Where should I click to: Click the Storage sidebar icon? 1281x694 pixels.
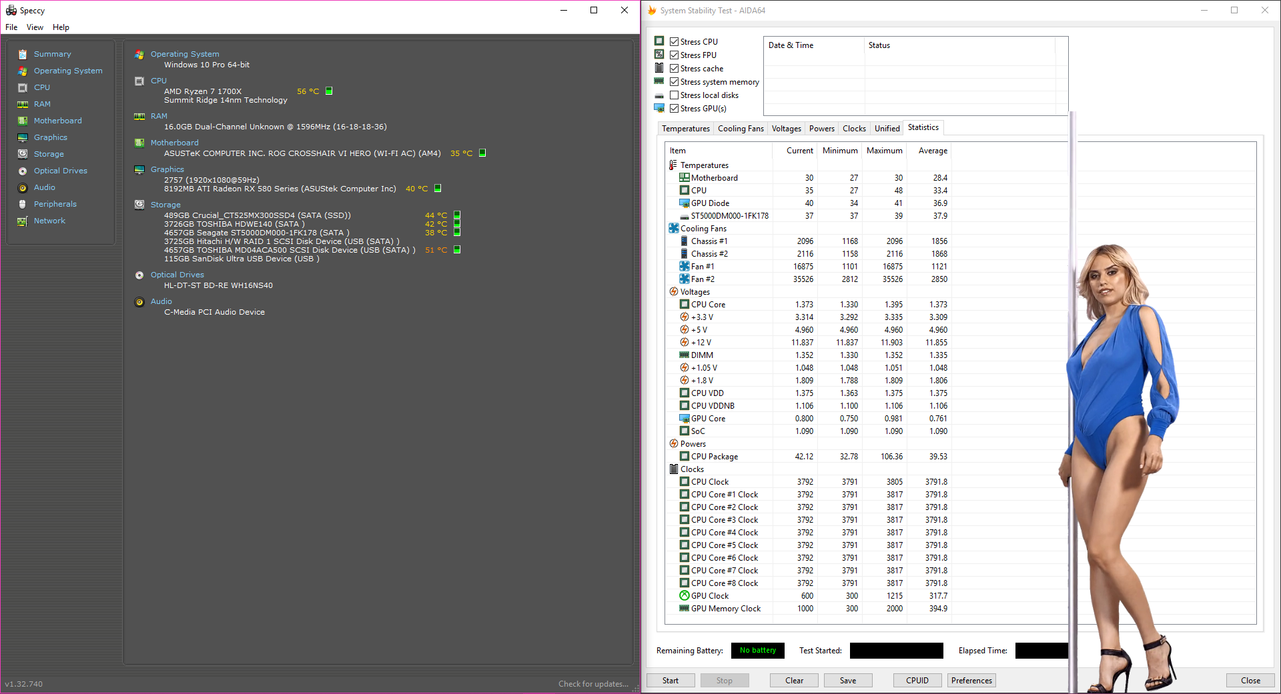point(23,154)
